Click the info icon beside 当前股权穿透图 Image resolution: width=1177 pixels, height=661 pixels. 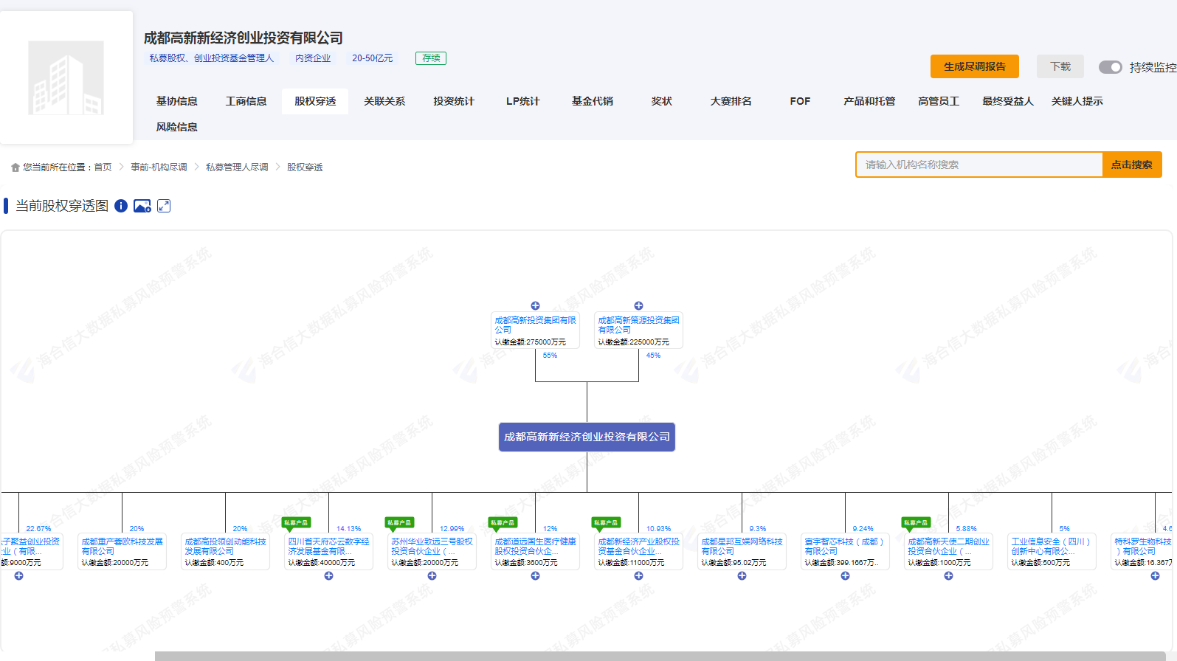click(121, 206)
